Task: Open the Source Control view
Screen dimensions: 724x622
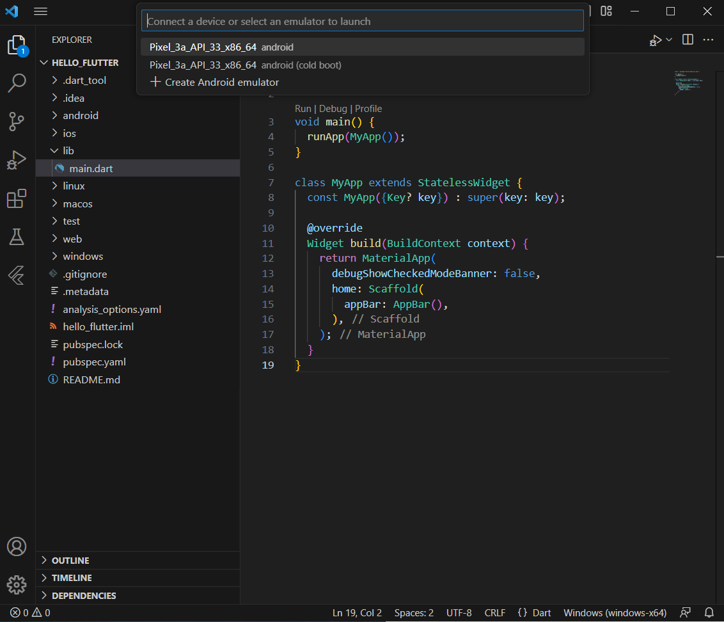Action: [x=17, y=122]
